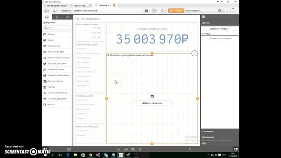Click the left orange resize handle
This screenshot has width=281, height=158.
tap(107, 98)
